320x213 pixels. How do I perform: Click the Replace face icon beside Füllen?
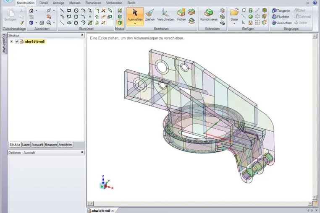[191, 12]
